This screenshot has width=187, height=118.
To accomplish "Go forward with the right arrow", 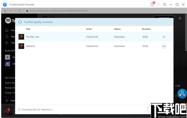I will 15,11.
